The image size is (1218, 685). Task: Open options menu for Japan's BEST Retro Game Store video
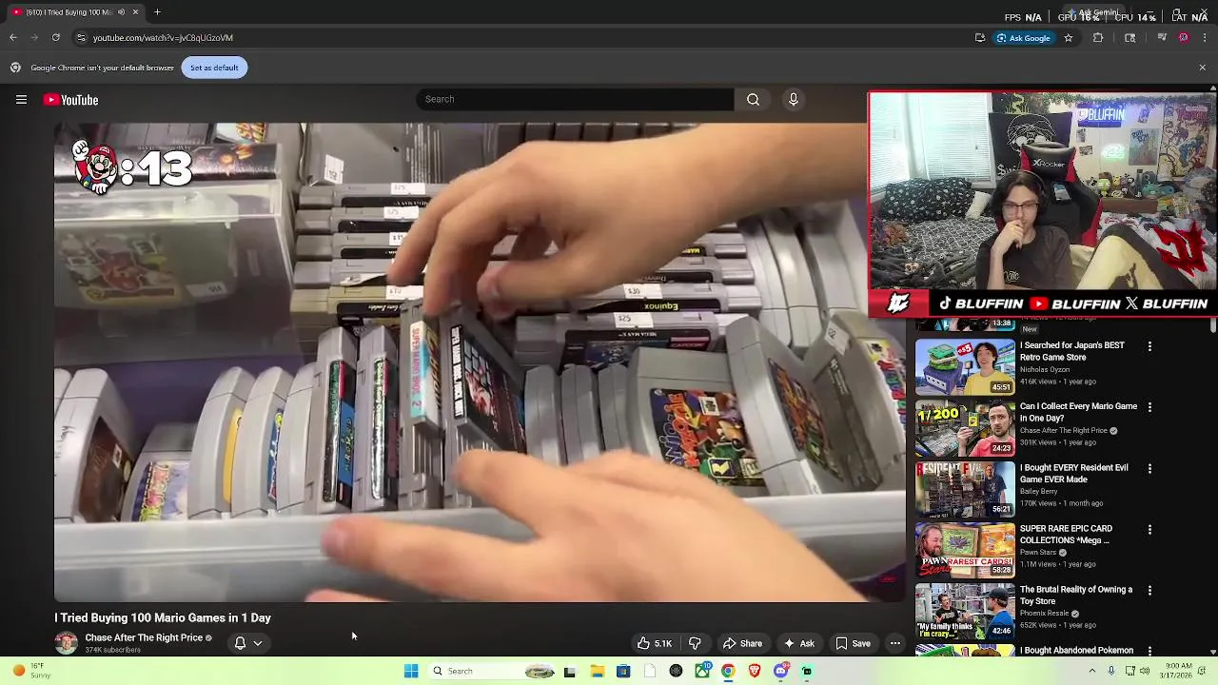click(x=1149, y=347)
